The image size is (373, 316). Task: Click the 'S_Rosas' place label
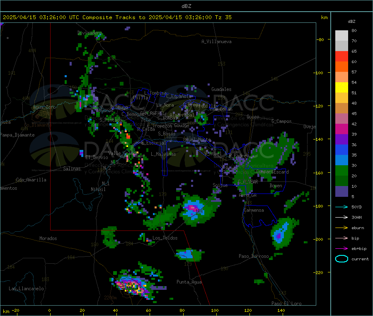coord(167,134)
